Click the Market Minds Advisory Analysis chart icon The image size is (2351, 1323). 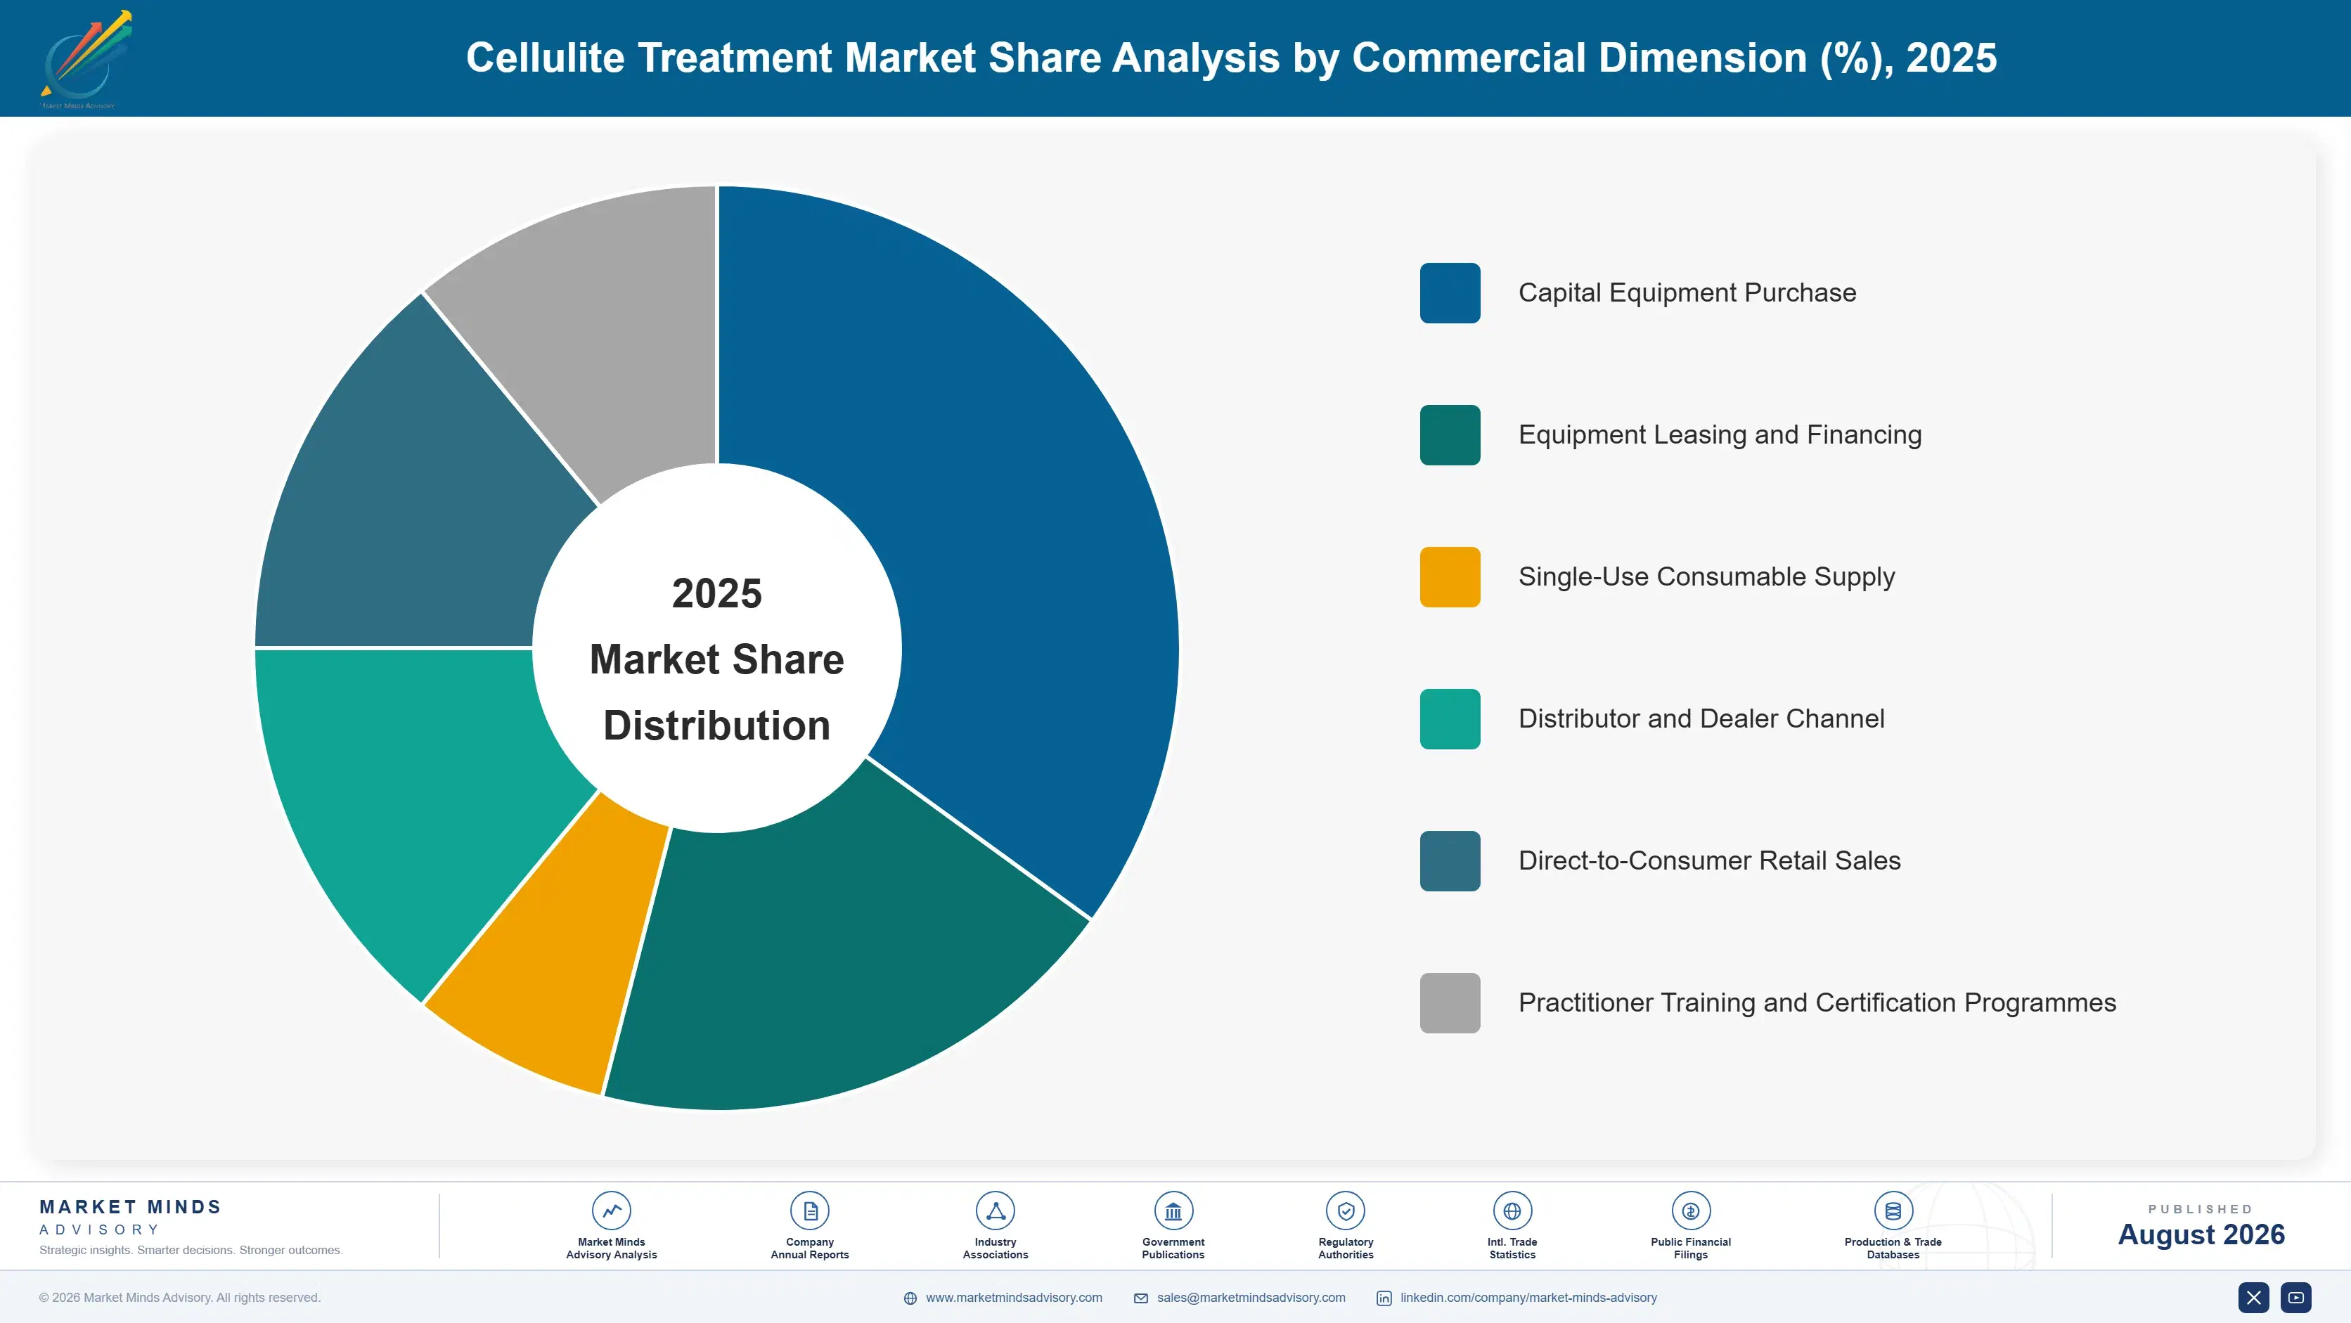(612, 1211)
